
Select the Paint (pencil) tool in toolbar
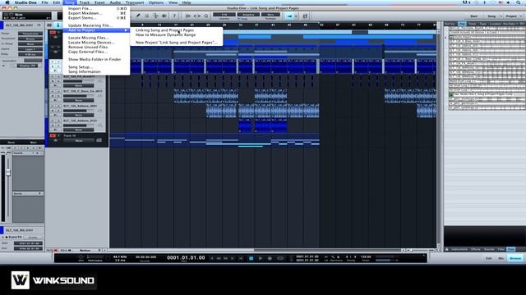tap(138, 16)
